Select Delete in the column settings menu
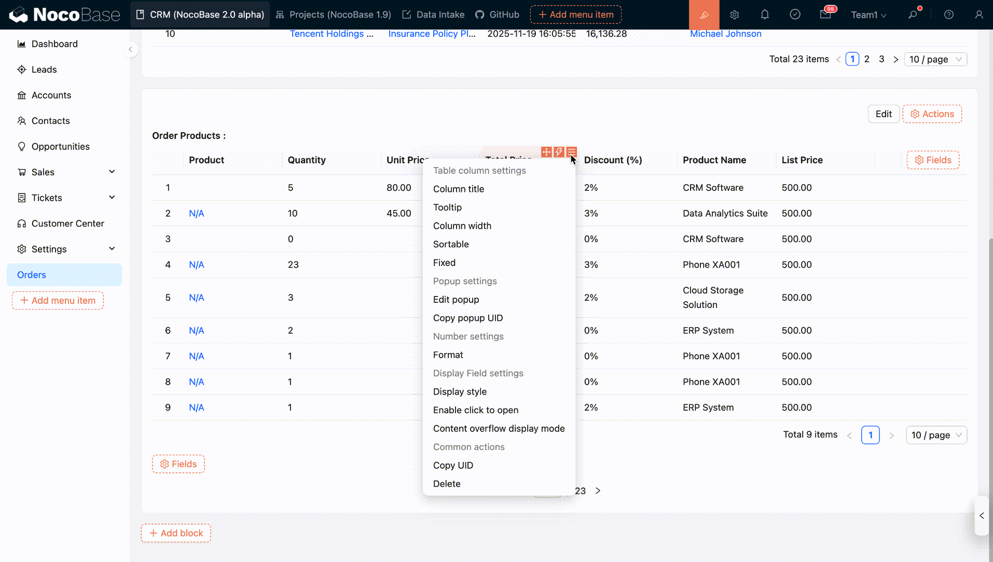The image size is (993, 562). click(446, 484)
